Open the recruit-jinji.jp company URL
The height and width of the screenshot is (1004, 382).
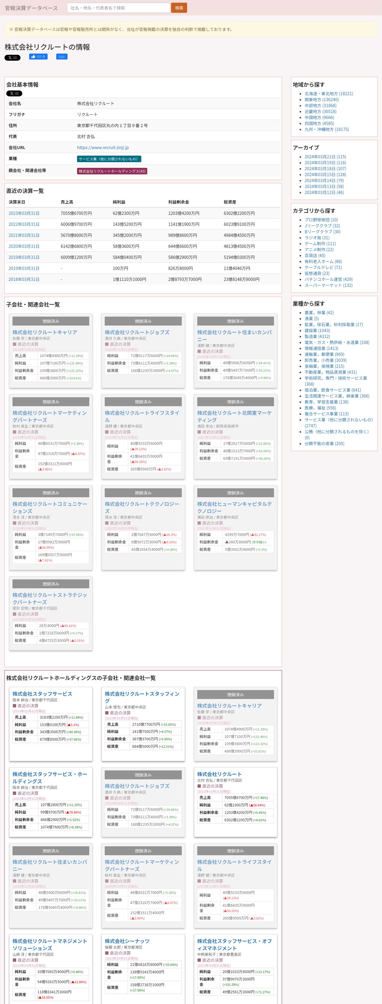[x=103, y=147]
